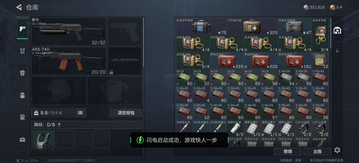The width and height of the screenshot is (359, 163).
Task: Go back using the arrow beside 仓库
Action: pyautogui.click(x=19, y=7)
